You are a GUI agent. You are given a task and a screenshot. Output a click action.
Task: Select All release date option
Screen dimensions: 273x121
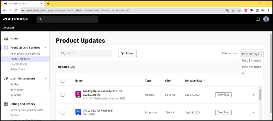(252, 73)
